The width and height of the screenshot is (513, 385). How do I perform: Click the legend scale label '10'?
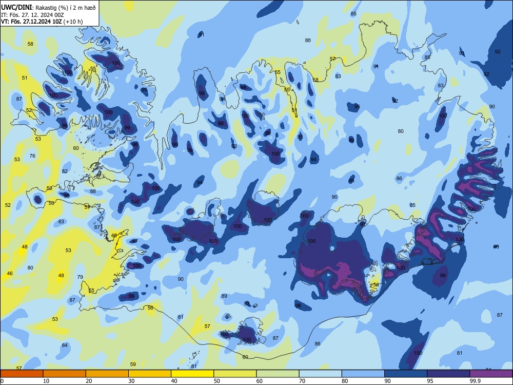(46, 381)
